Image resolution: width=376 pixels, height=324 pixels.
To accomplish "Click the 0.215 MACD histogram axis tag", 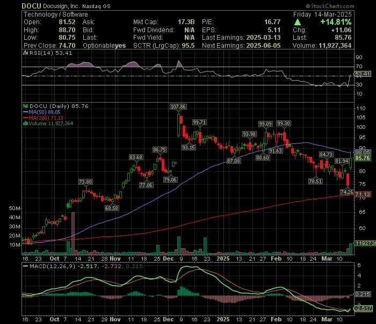I will point(363,294).
